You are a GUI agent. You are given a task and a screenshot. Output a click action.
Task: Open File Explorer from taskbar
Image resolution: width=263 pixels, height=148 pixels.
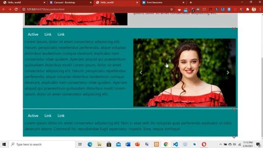(99, 144)
